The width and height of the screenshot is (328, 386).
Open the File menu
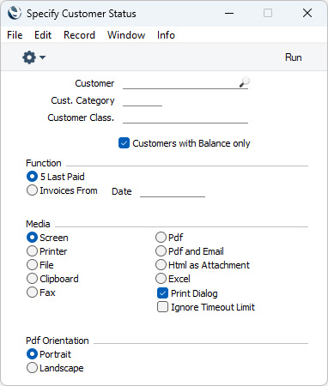point(15,35)
